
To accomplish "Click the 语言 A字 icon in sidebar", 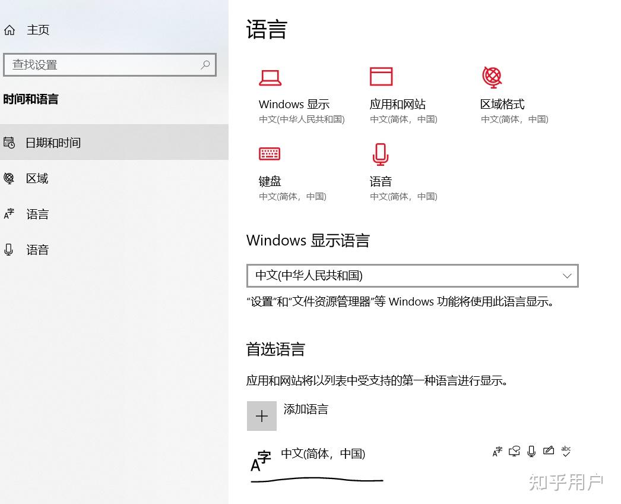I will (9, 214).
